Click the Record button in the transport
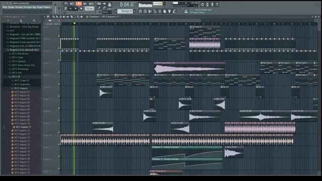 tap(81, 9)
